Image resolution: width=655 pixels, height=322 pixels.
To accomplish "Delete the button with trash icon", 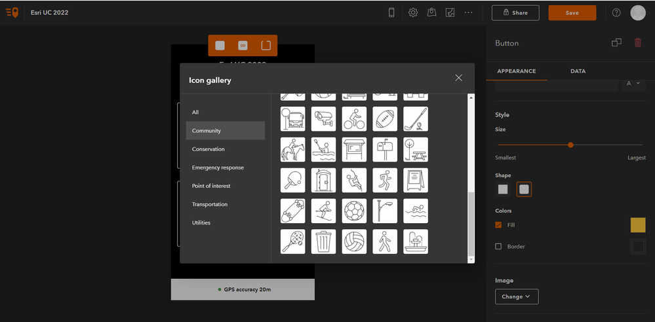I will coord(637,43).
